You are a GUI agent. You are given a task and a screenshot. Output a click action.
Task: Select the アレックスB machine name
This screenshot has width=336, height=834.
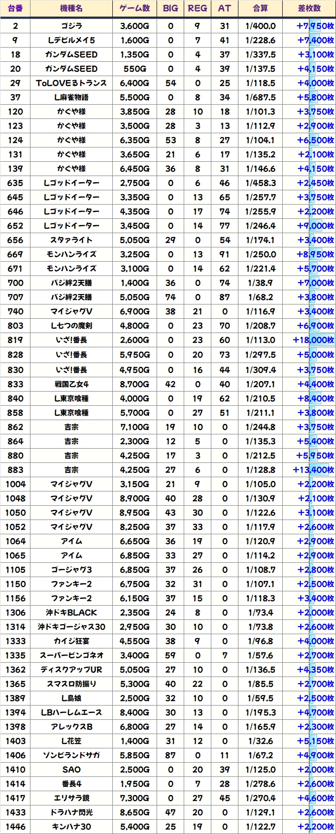pos(71,727)
